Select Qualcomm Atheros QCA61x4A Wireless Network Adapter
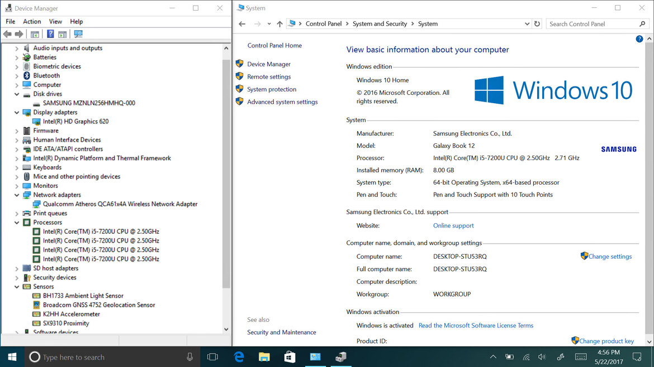The width and height of the screenshot is (654, 367). coord(120,204)
